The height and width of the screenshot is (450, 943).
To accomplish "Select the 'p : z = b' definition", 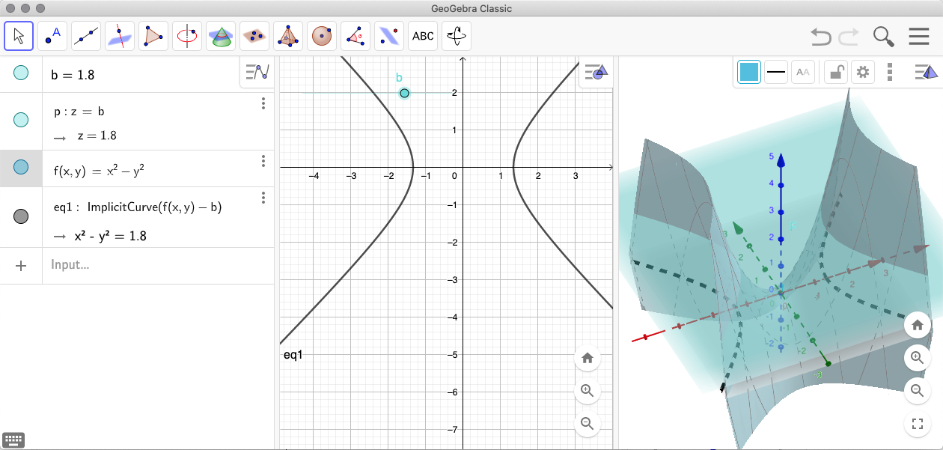I will click(79, 112).
